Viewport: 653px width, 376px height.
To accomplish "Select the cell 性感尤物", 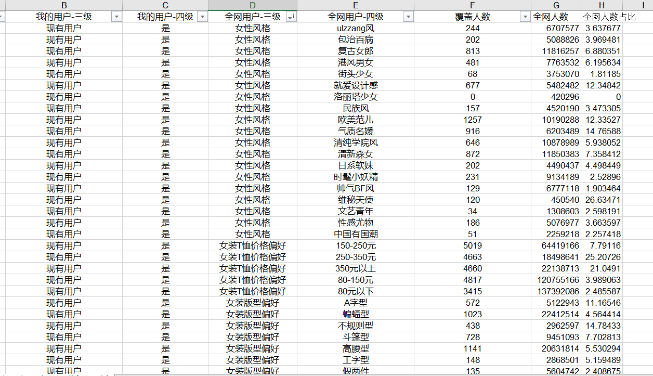I will [356, 223].
